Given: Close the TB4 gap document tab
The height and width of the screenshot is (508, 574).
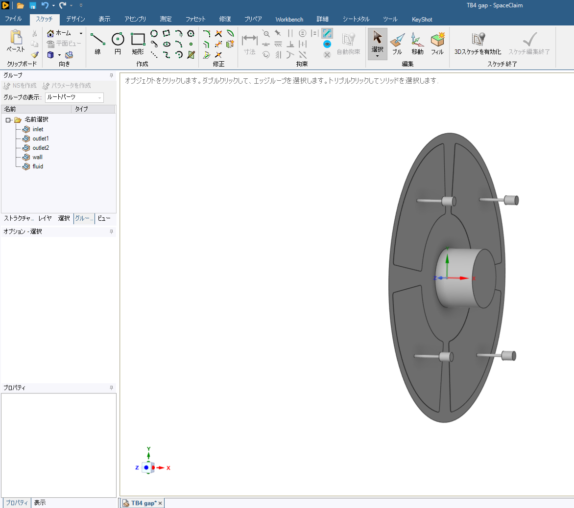Looking at the screenshot, I should (x=160, y=503).
